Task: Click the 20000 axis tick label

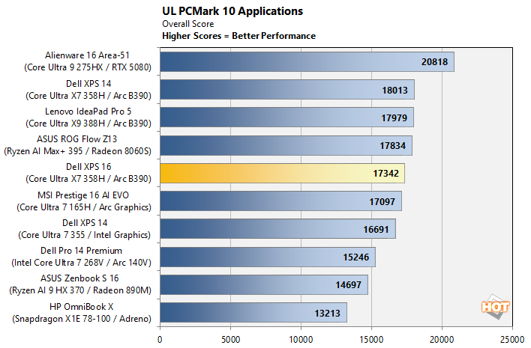Action: tap(442, 339)
